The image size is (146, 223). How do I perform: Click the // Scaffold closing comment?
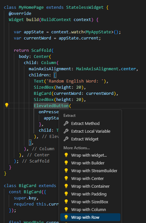pyautogui.click(x=36, y=161)
